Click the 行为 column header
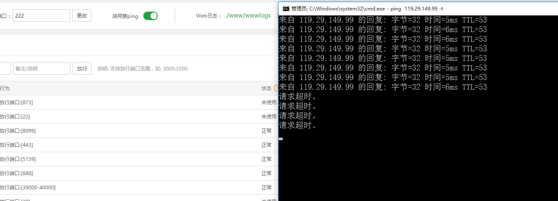Image resolution: width=558 pixels, height=201 pixels. (x=5, y=88)
